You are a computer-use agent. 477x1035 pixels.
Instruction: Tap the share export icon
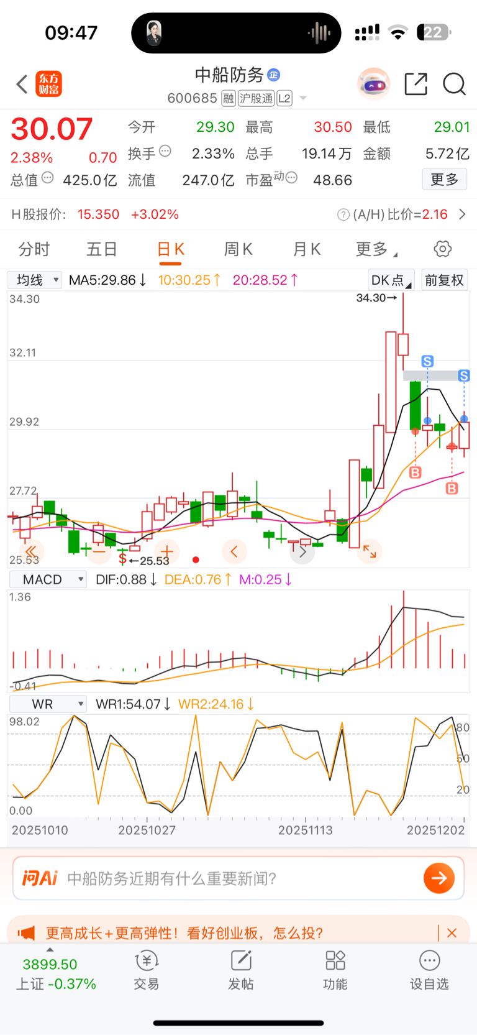(x=416, y=84)
